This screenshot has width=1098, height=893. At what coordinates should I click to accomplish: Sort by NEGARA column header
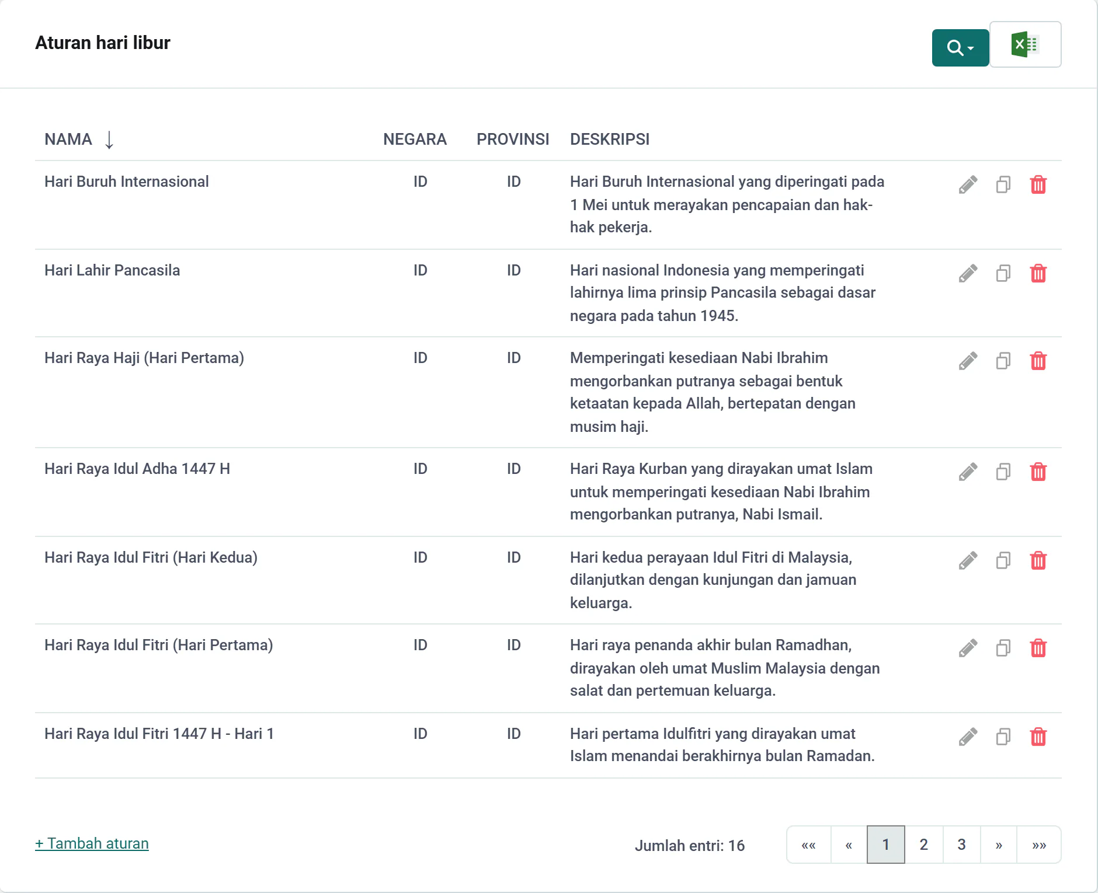click(415, 139)
